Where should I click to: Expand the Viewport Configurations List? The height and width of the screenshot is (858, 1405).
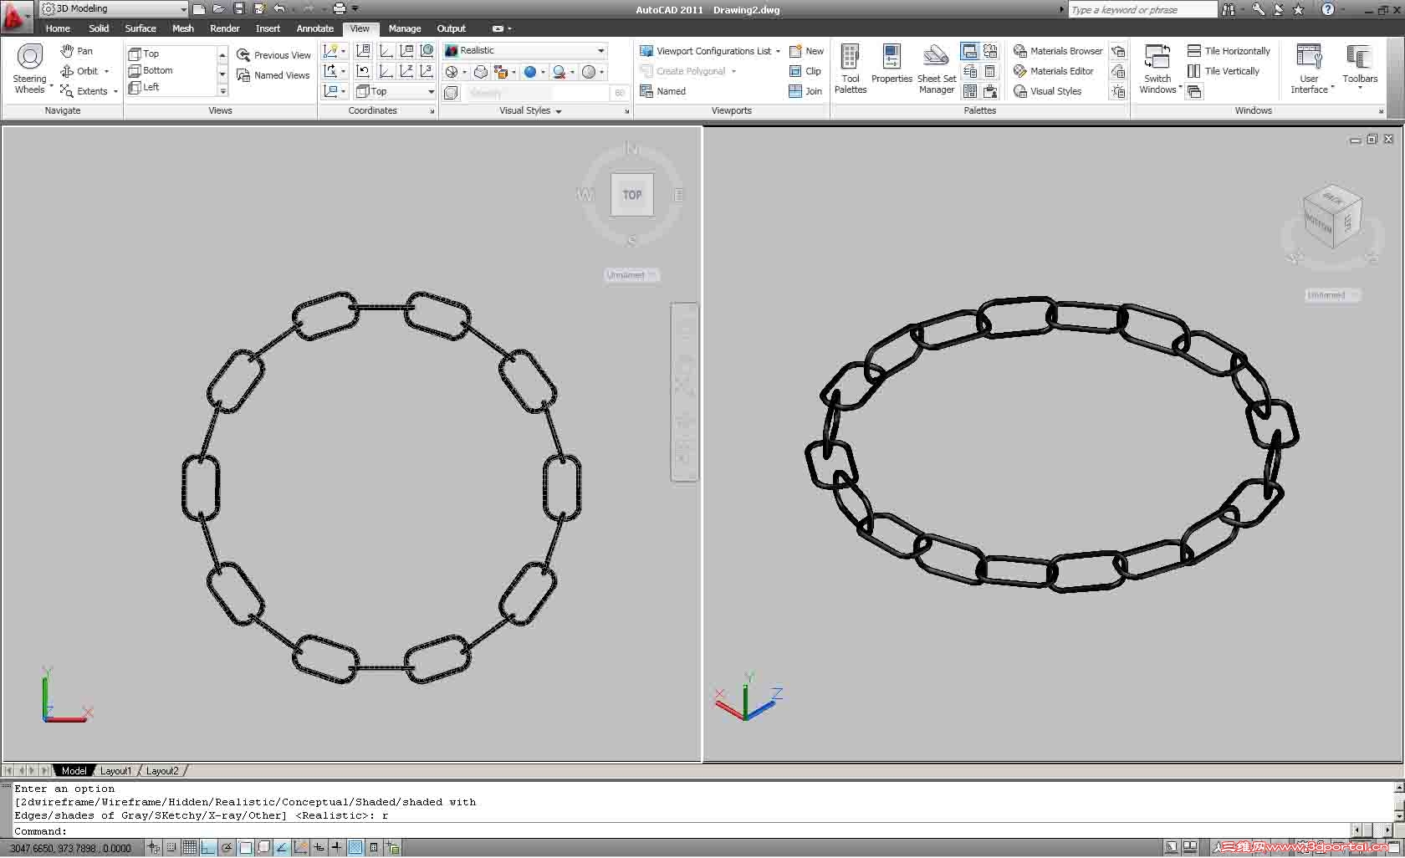point(709,51)
